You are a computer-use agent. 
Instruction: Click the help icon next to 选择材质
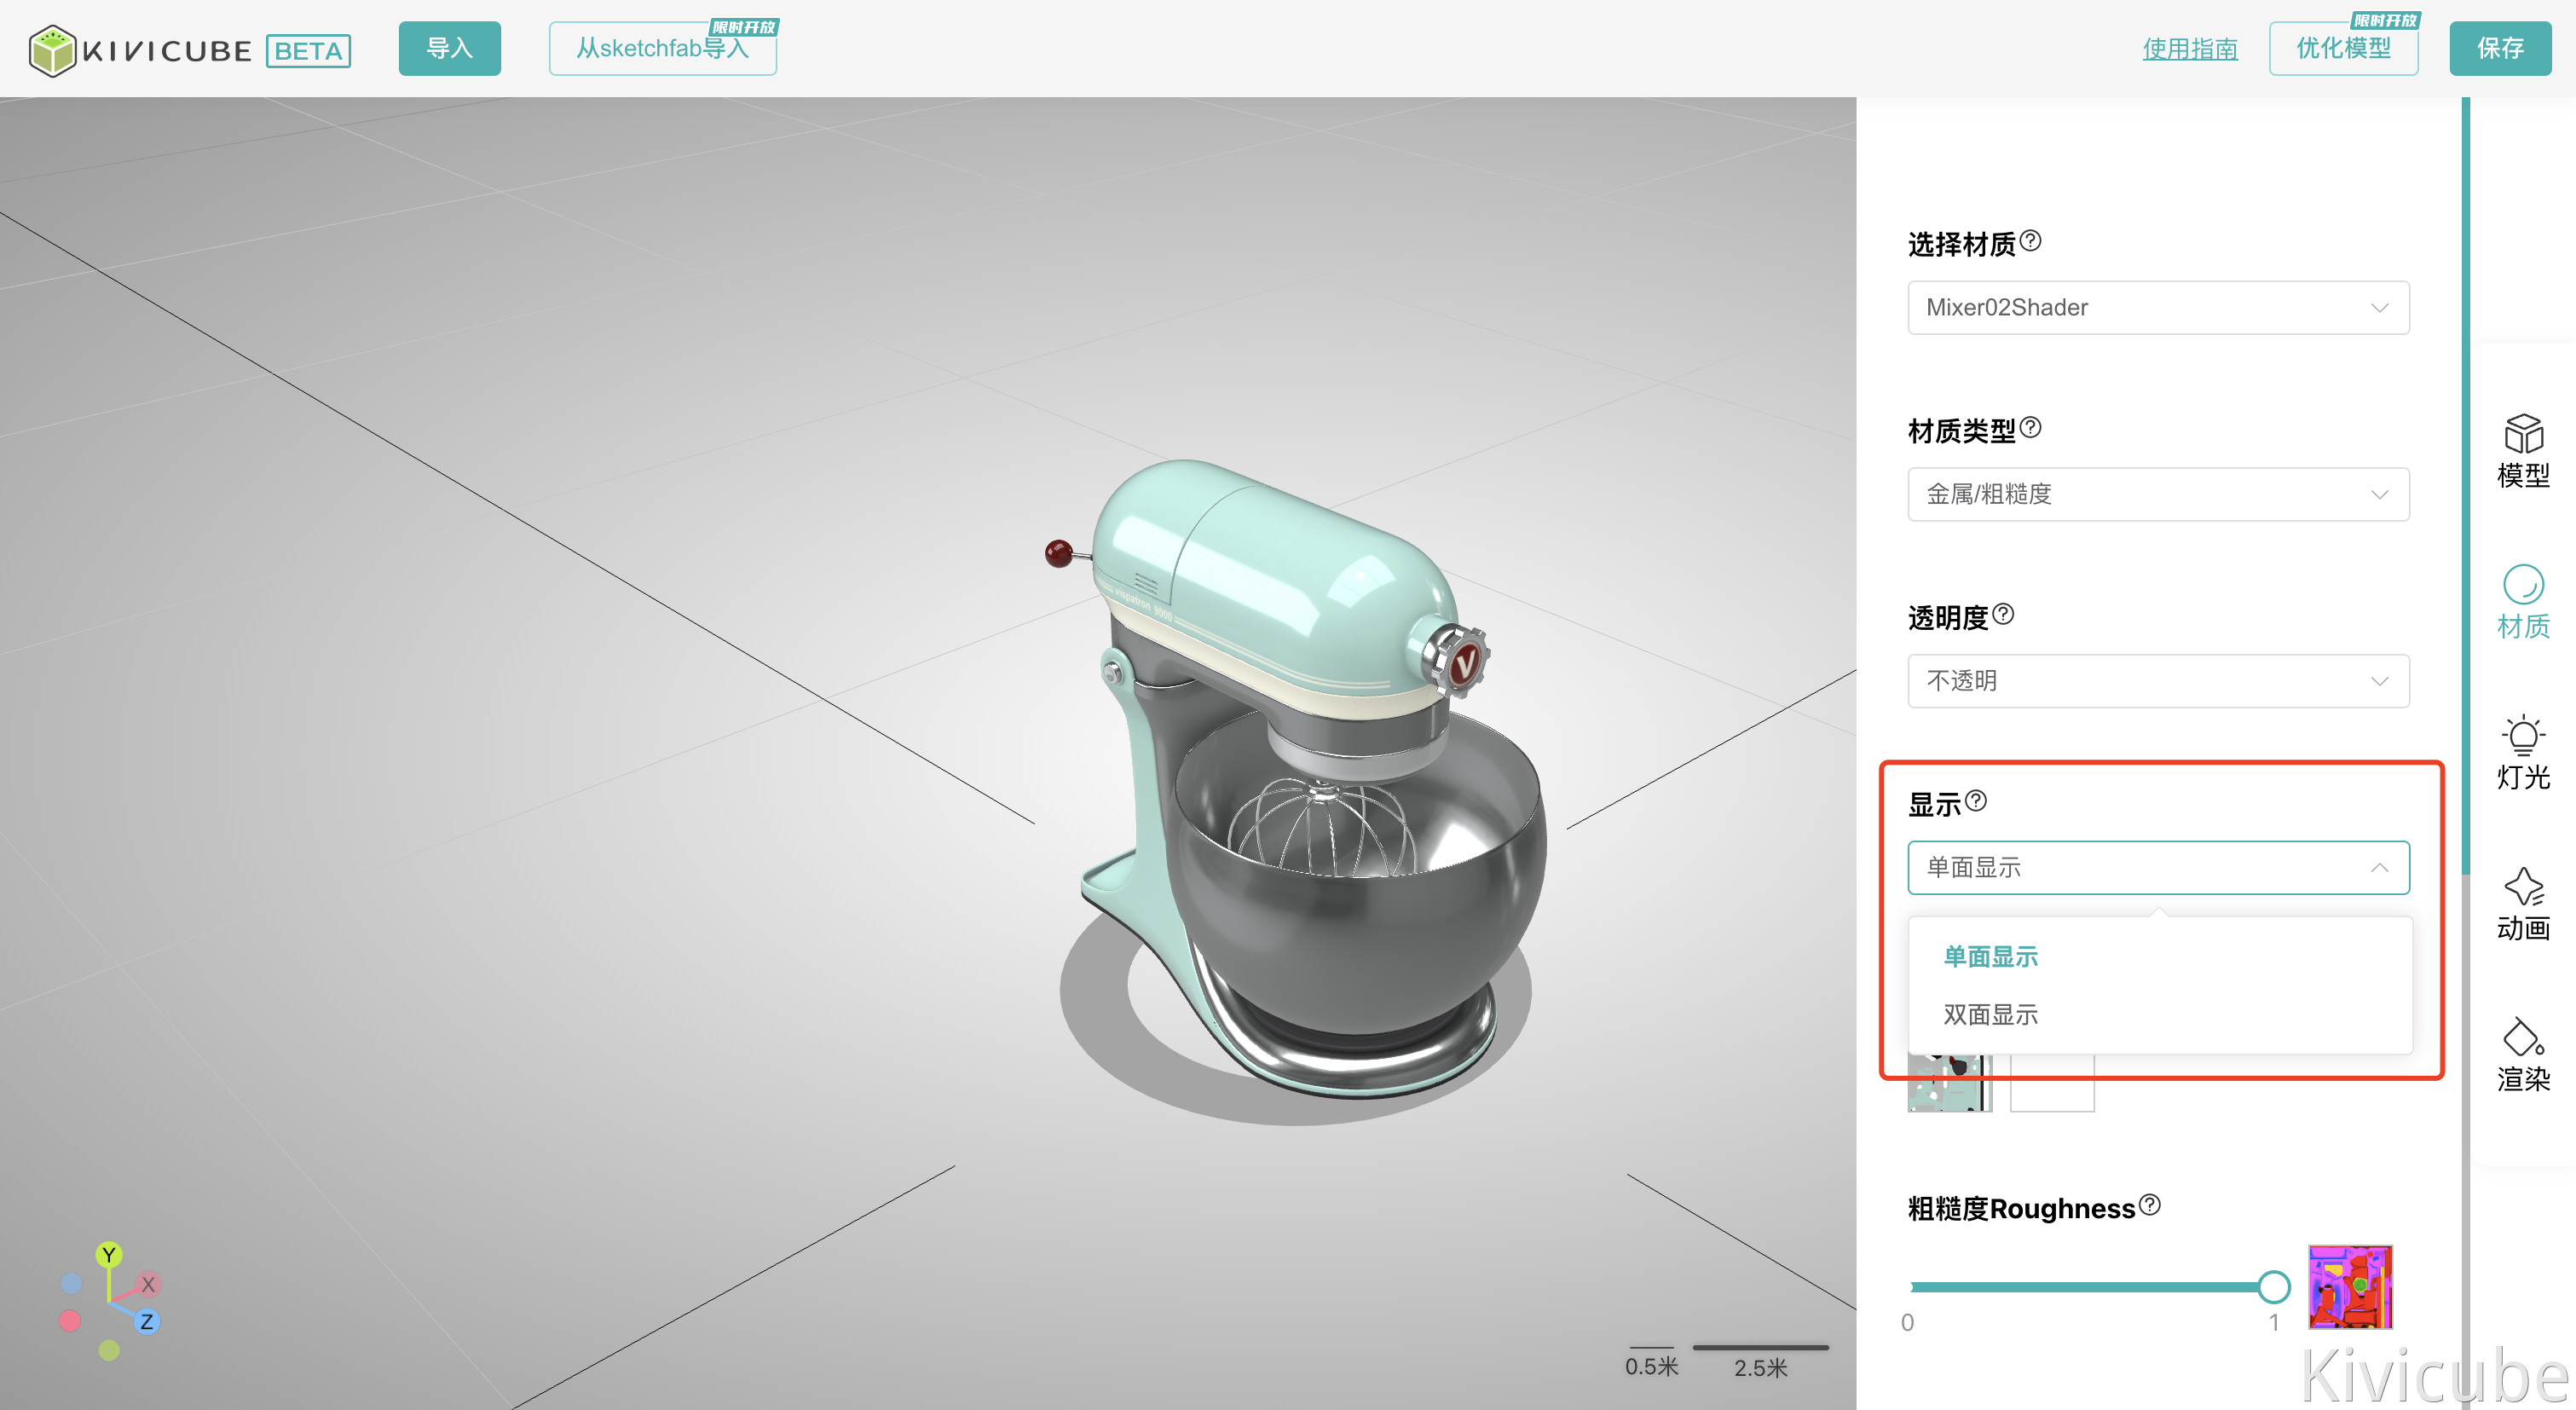(2030, 241)
